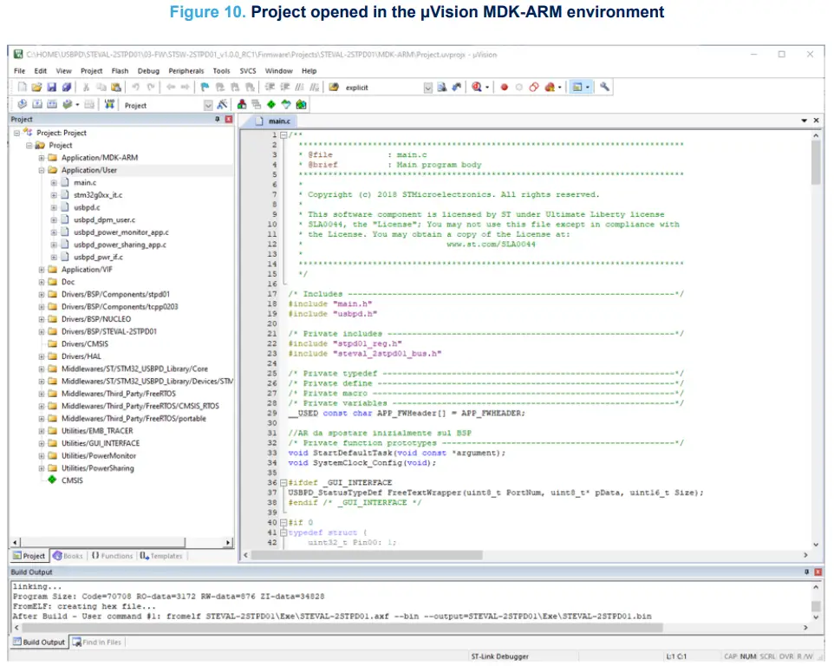Pin the Project panel using pushpin
This screenshot has height=666, width=834.
pyautogui.click(x=218, y=120)
